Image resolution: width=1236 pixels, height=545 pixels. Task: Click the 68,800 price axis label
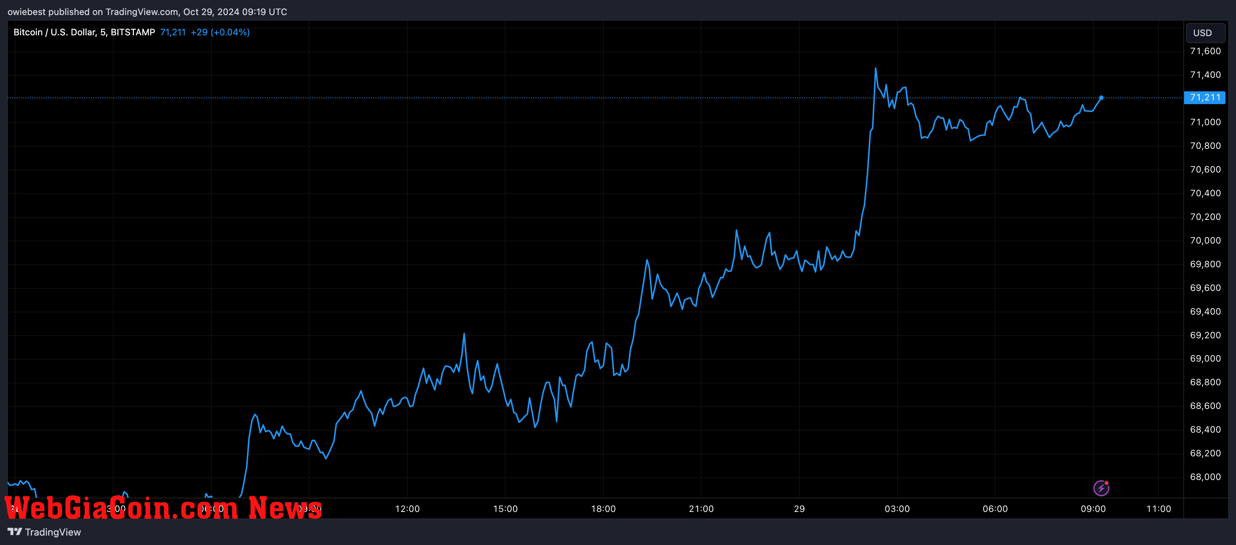point(1205,382)
